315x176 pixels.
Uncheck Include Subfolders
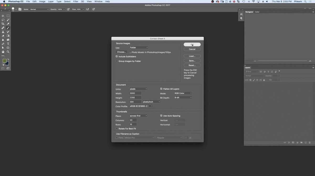[x=117, y=56]
